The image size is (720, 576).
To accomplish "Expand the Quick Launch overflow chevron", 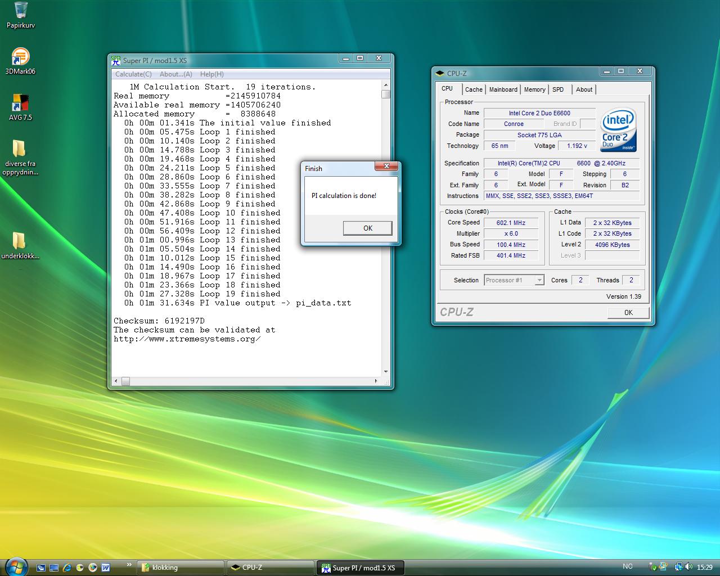I will click(129, 565).
